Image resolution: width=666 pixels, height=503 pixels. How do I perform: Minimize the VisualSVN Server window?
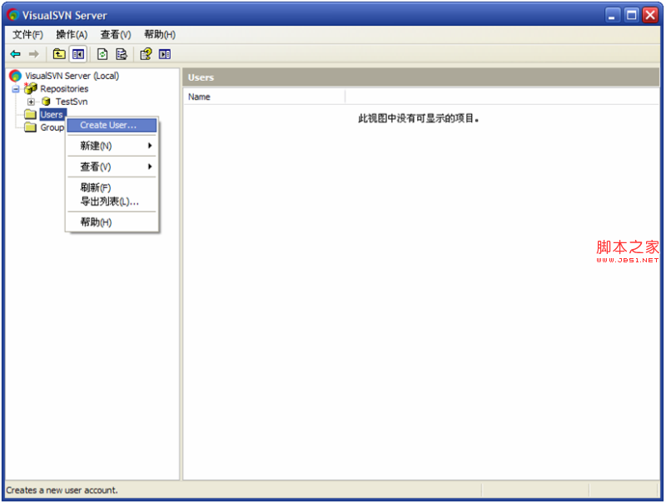(612, 15)
